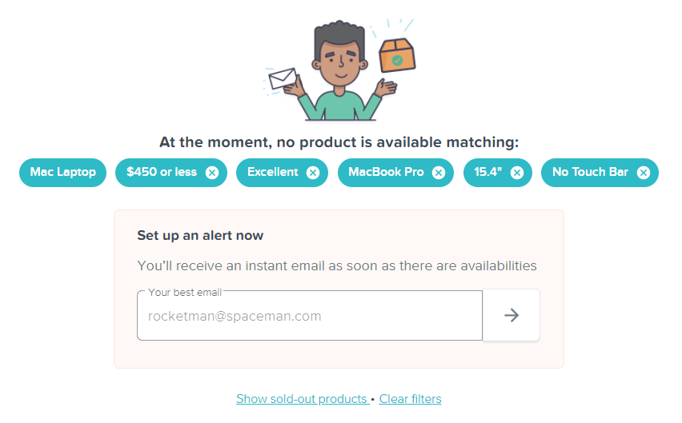Screen dimensions: 682x423
Task: Click the MacBook Pro chip label text
Action: pyautogui.click(x=386, y=173)
